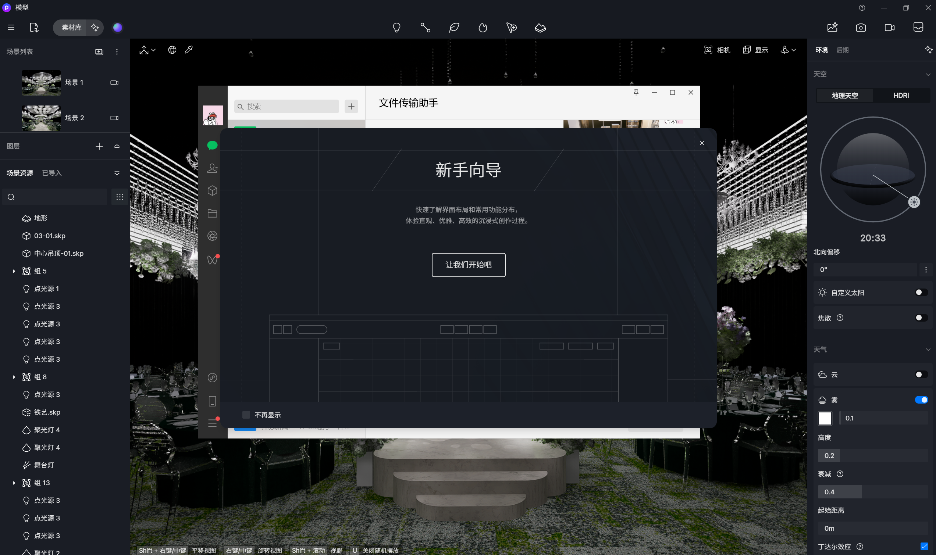Select the add-object cursor tool

[x=511, y=27]
